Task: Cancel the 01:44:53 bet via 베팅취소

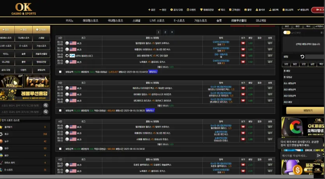Action: click(x=153, y=72)
